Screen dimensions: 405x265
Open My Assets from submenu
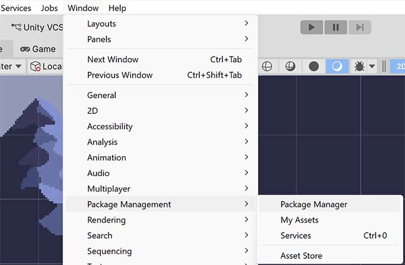point(330,220)
